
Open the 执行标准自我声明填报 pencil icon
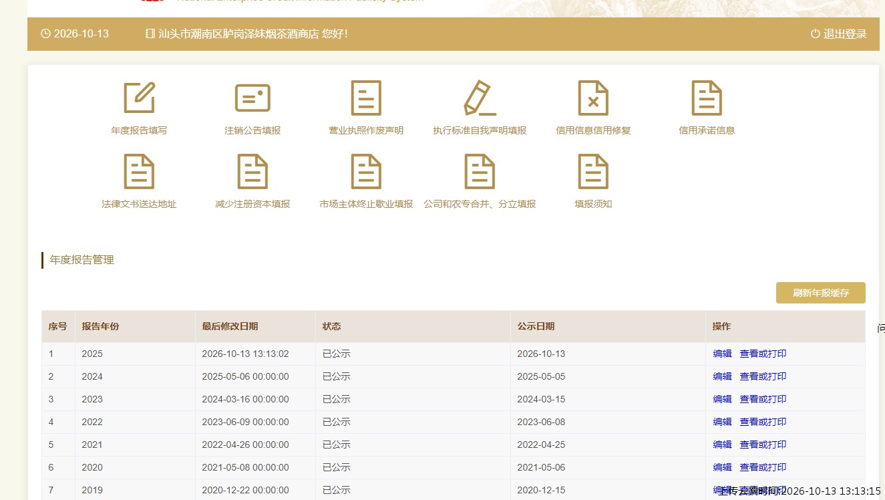click(480, 98)
